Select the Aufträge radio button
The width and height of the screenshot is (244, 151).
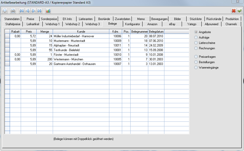[x=196, y=37]
